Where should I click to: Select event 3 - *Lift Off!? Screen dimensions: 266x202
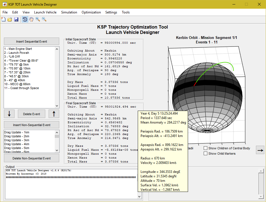(29, 57)
